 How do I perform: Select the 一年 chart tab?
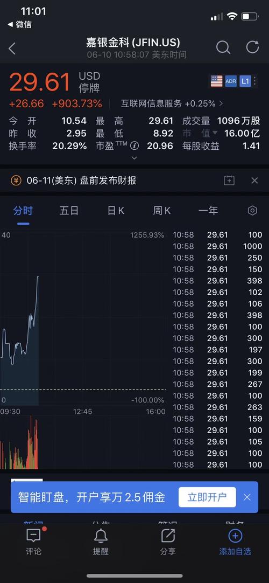[208, 211]
